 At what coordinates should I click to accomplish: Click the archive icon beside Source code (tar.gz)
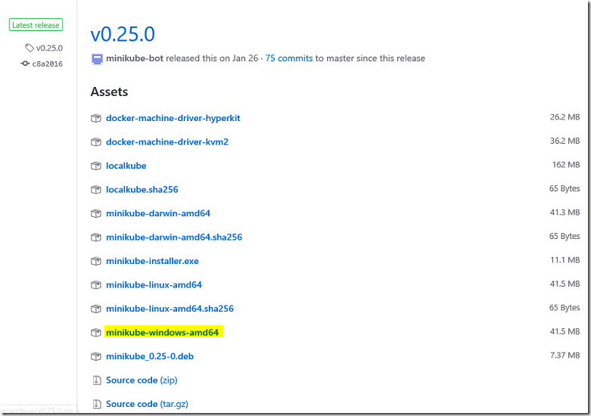pyautogui.click(x=97, y=404)
